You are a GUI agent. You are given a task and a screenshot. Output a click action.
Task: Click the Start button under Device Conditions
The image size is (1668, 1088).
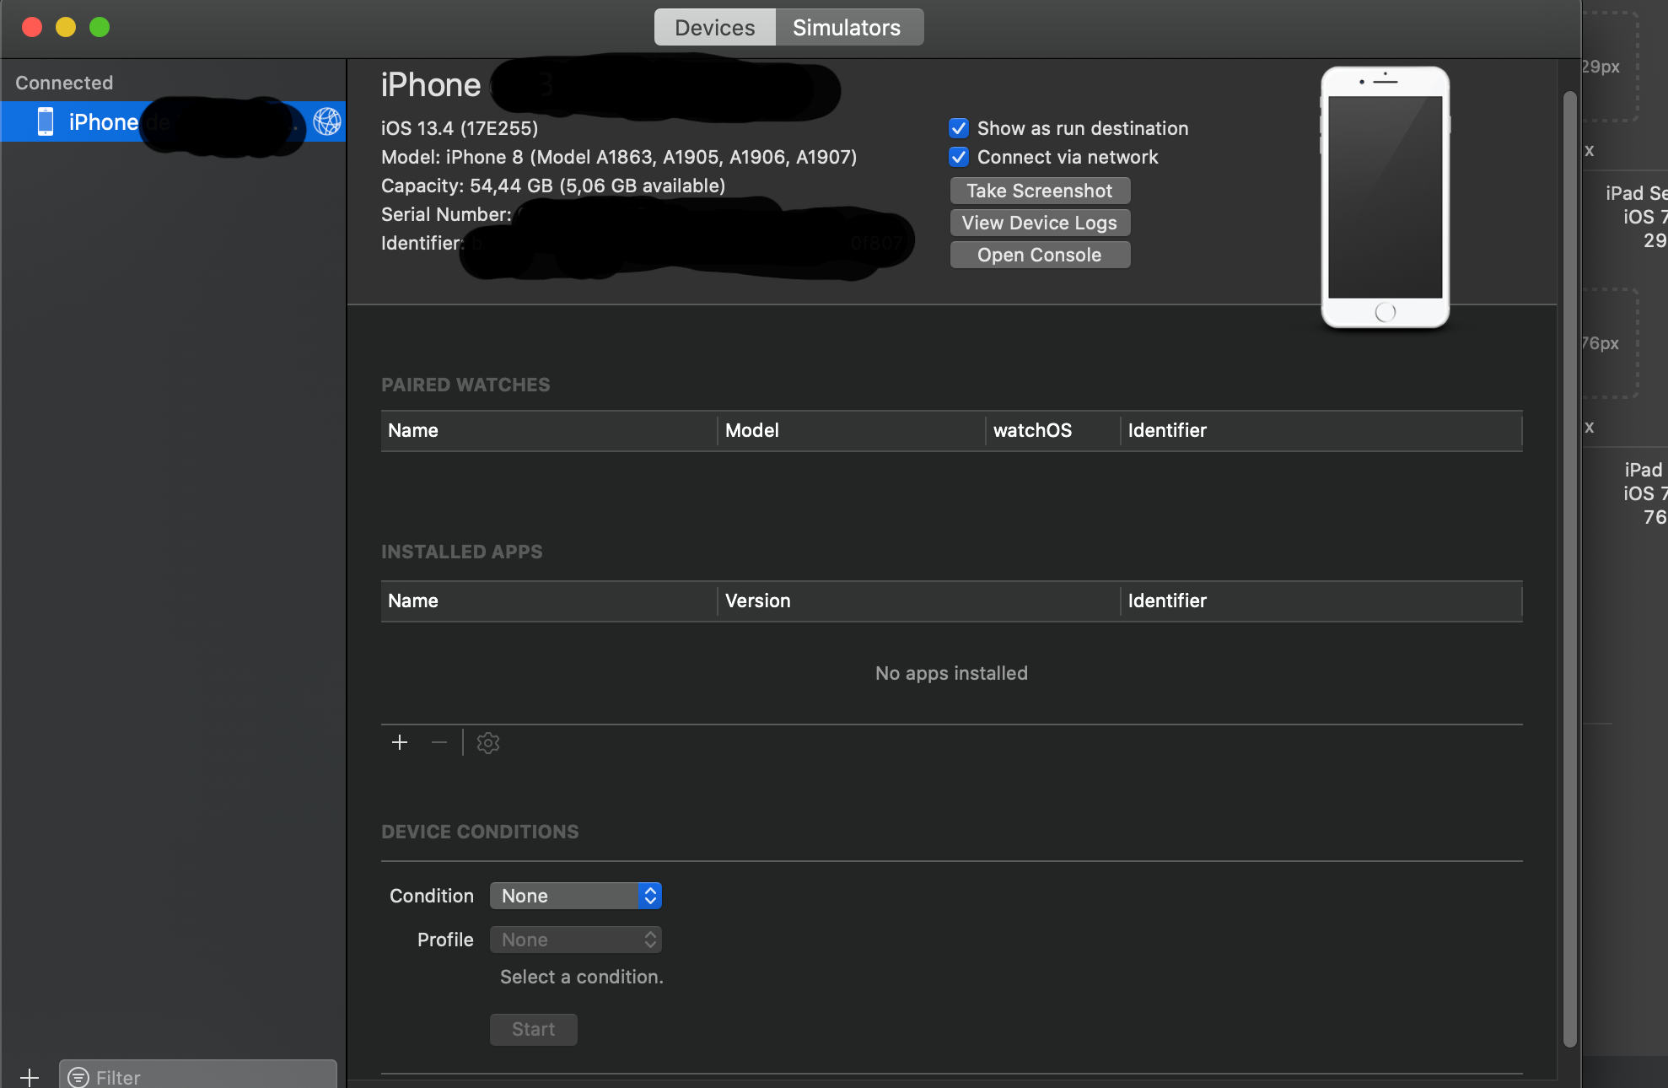point(533,1029)
